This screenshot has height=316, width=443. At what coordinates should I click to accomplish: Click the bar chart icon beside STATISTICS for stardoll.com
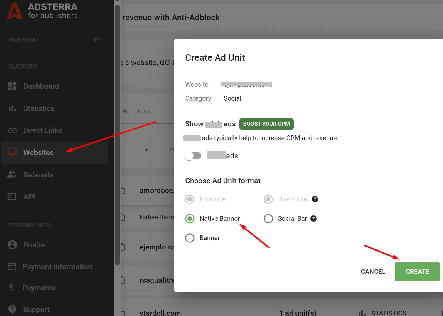coord(362,313)
